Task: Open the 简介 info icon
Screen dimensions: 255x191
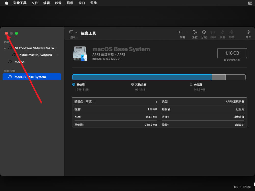Action: point(248,32)
